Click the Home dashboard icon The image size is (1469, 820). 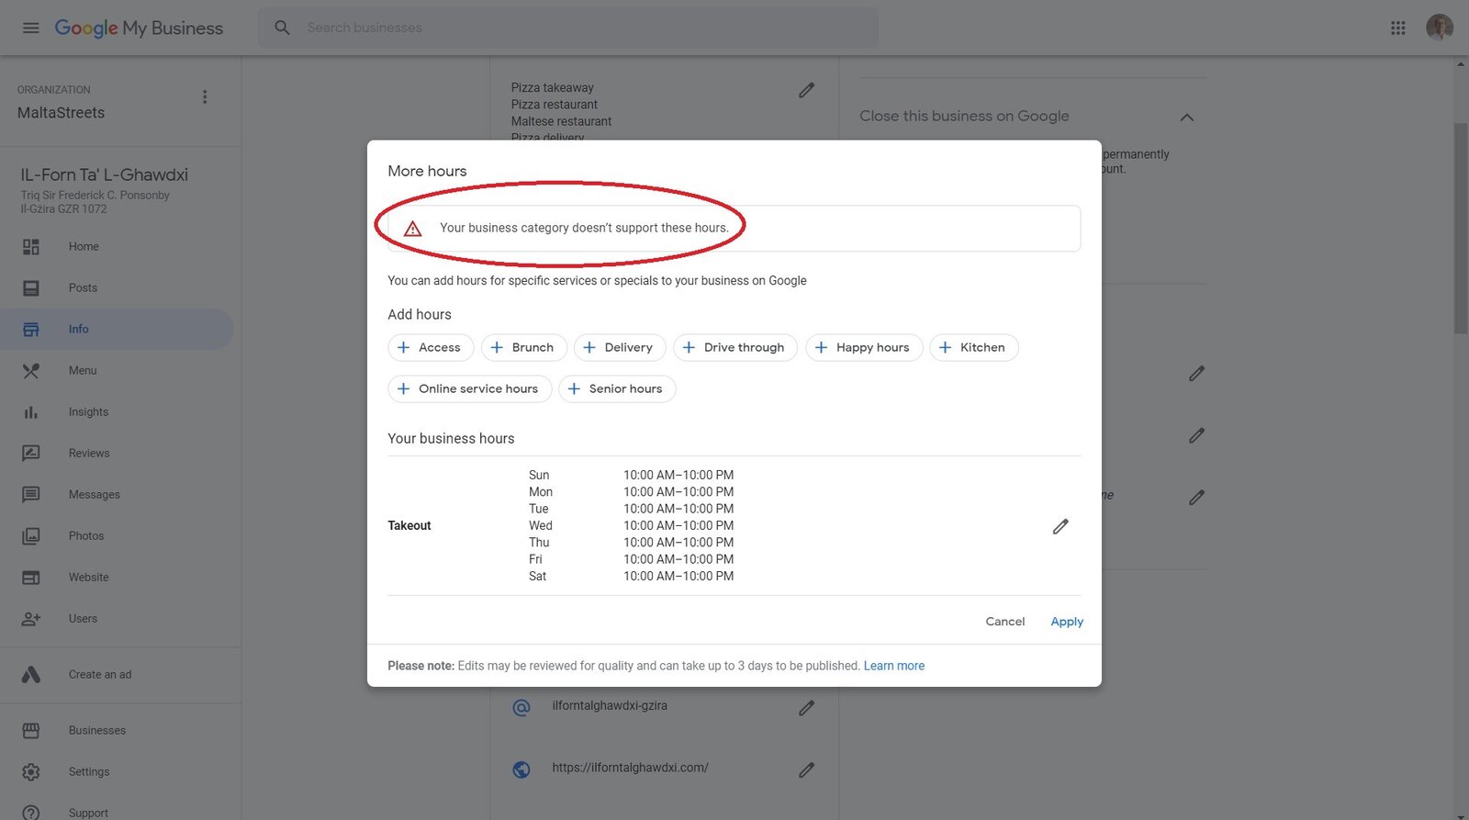31,246
